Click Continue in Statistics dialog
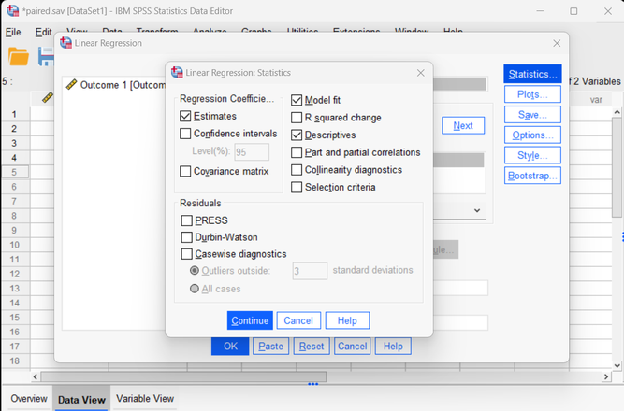Viewport: 624px width, 411px height. [x=250, y=320]
